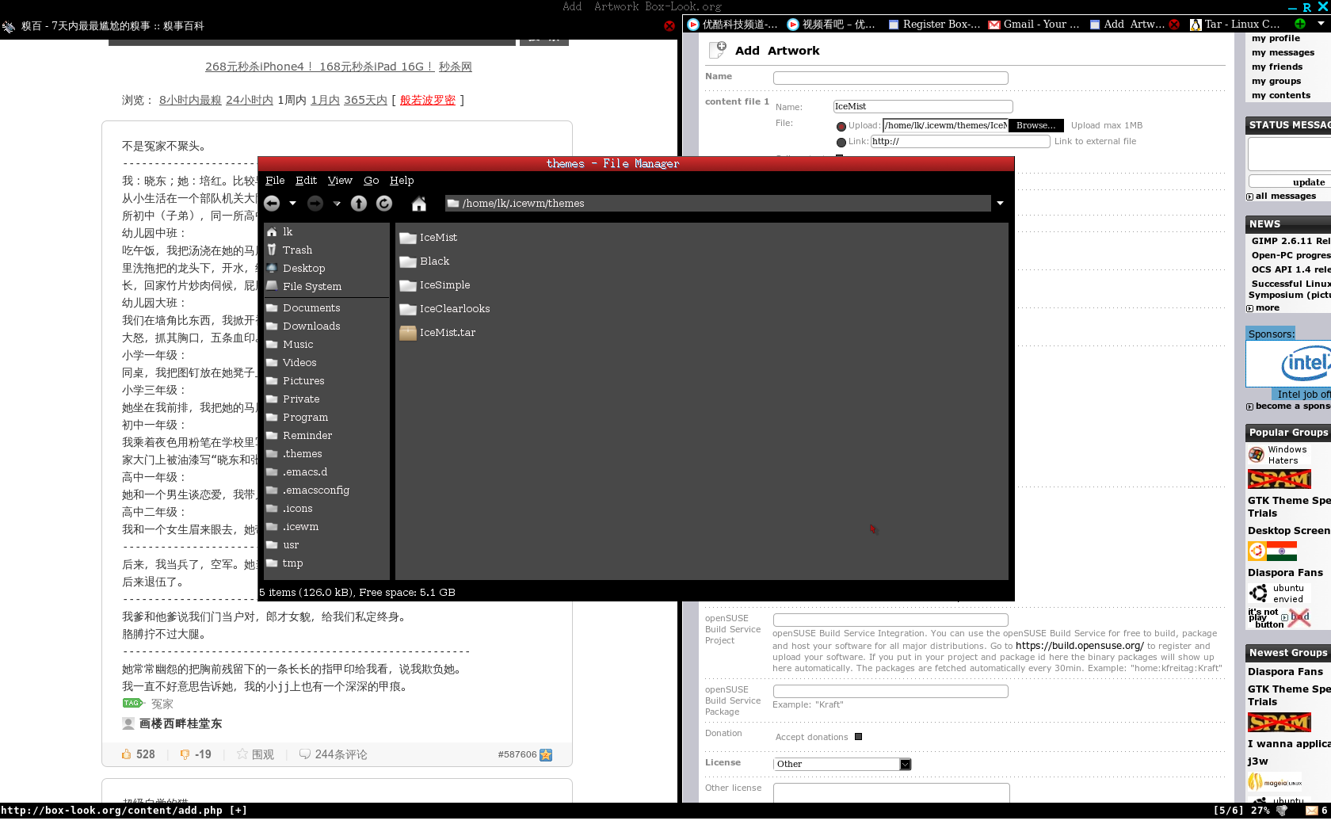Select the Upload radio button

(x=841, y=127)
